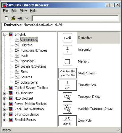This screenshot has height=133, width=122.
Task: Select the Real-Time Workshop label
Action: coord(29,109)
